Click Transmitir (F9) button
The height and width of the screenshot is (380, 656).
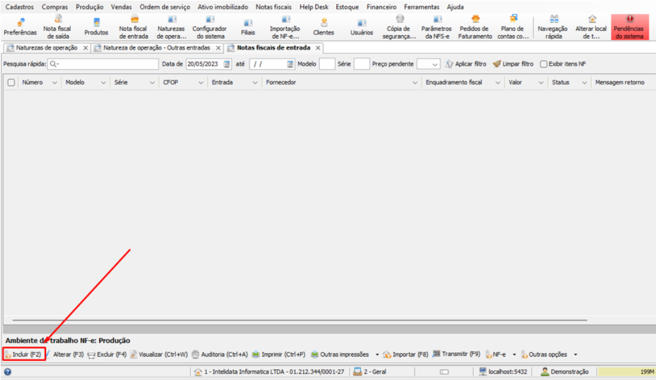click(x=456, y=354)
